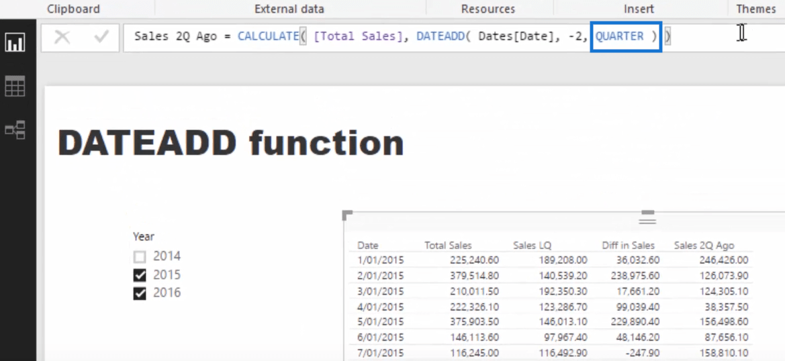Click the 158,810.10 Sales 2Q Ago value

[724, 353]
